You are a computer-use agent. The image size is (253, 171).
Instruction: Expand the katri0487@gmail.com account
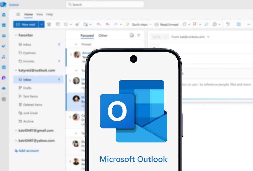pos(16,130)
